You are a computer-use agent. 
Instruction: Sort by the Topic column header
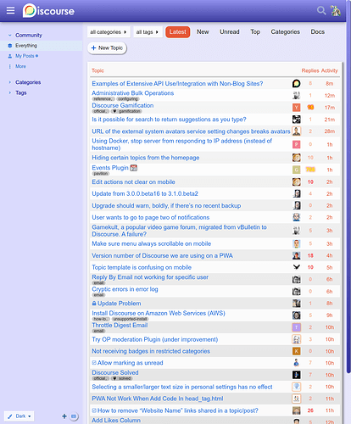click(97, 70)
